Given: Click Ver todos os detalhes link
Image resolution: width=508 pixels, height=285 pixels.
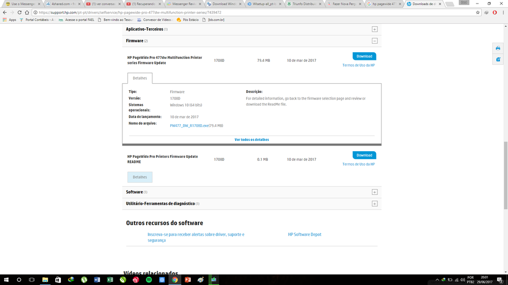Looking at the screenshot, I should [x=252, y=140].
